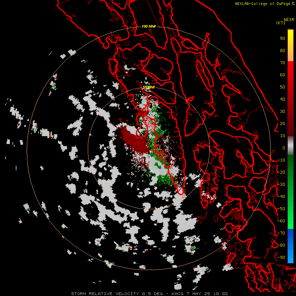296x296 pixels.
Task: Click the 40 value on the velocity scale
Action: 283,99
